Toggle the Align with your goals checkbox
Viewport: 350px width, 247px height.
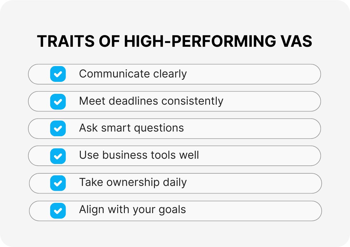click(x=58, y=211)
